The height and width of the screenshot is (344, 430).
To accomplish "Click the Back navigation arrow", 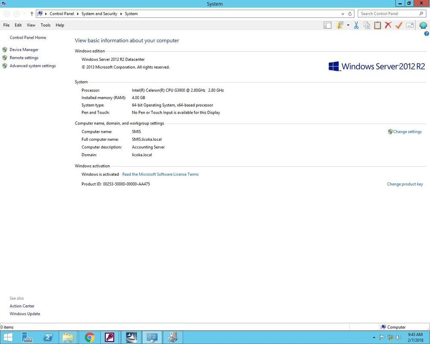I will pyautogui.click(x=6, y=14).
